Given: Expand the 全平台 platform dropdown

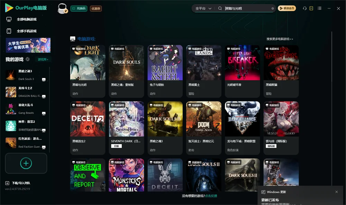Looking at the screenshot, I should click(x=203, y=8).
